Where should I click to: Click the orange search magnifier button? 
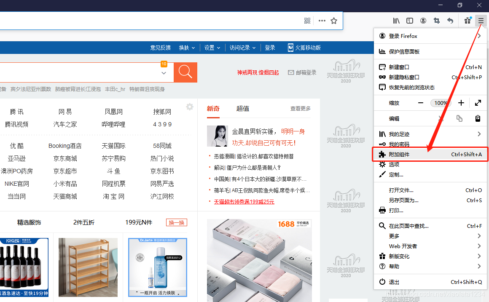tap(185, 72)
